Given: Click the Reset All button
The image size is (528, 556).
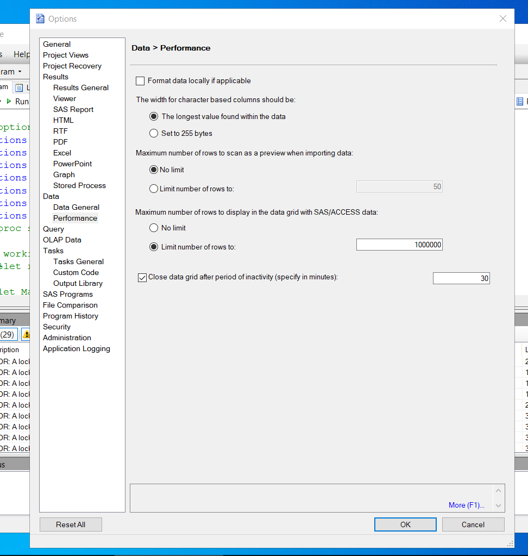Looking at the screenshot, I should (71, 524).
